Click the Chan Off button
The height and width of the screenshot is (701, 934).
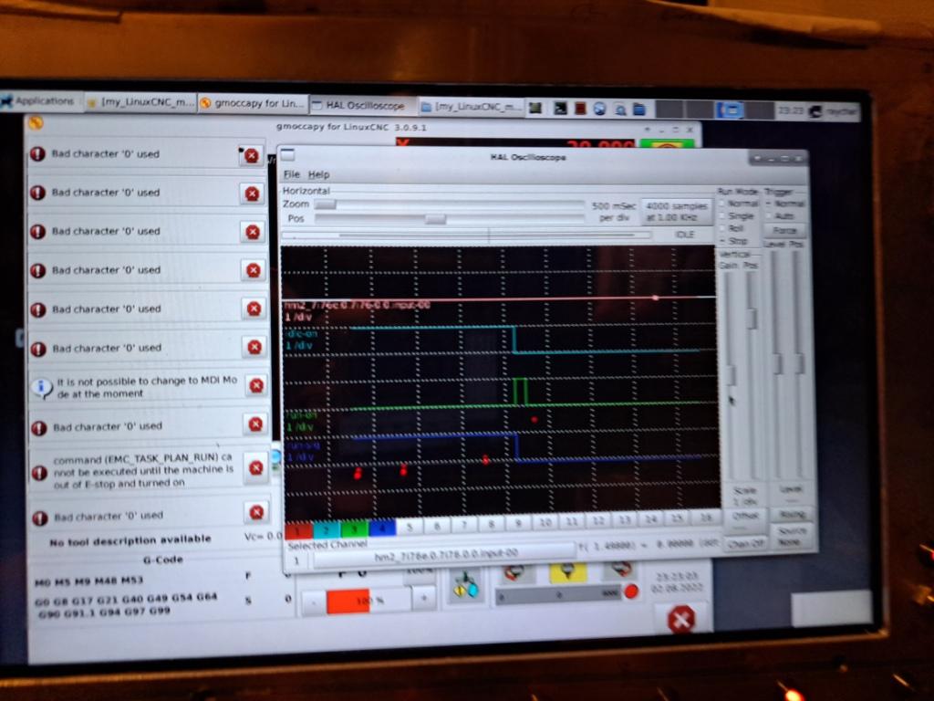pyautogui.click(x=744, y=544)
